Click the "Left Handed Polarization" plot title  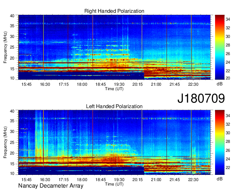114,106
